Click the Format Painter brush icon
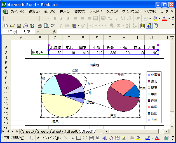The height and width of the screenshot is (143, 176). 83,26
